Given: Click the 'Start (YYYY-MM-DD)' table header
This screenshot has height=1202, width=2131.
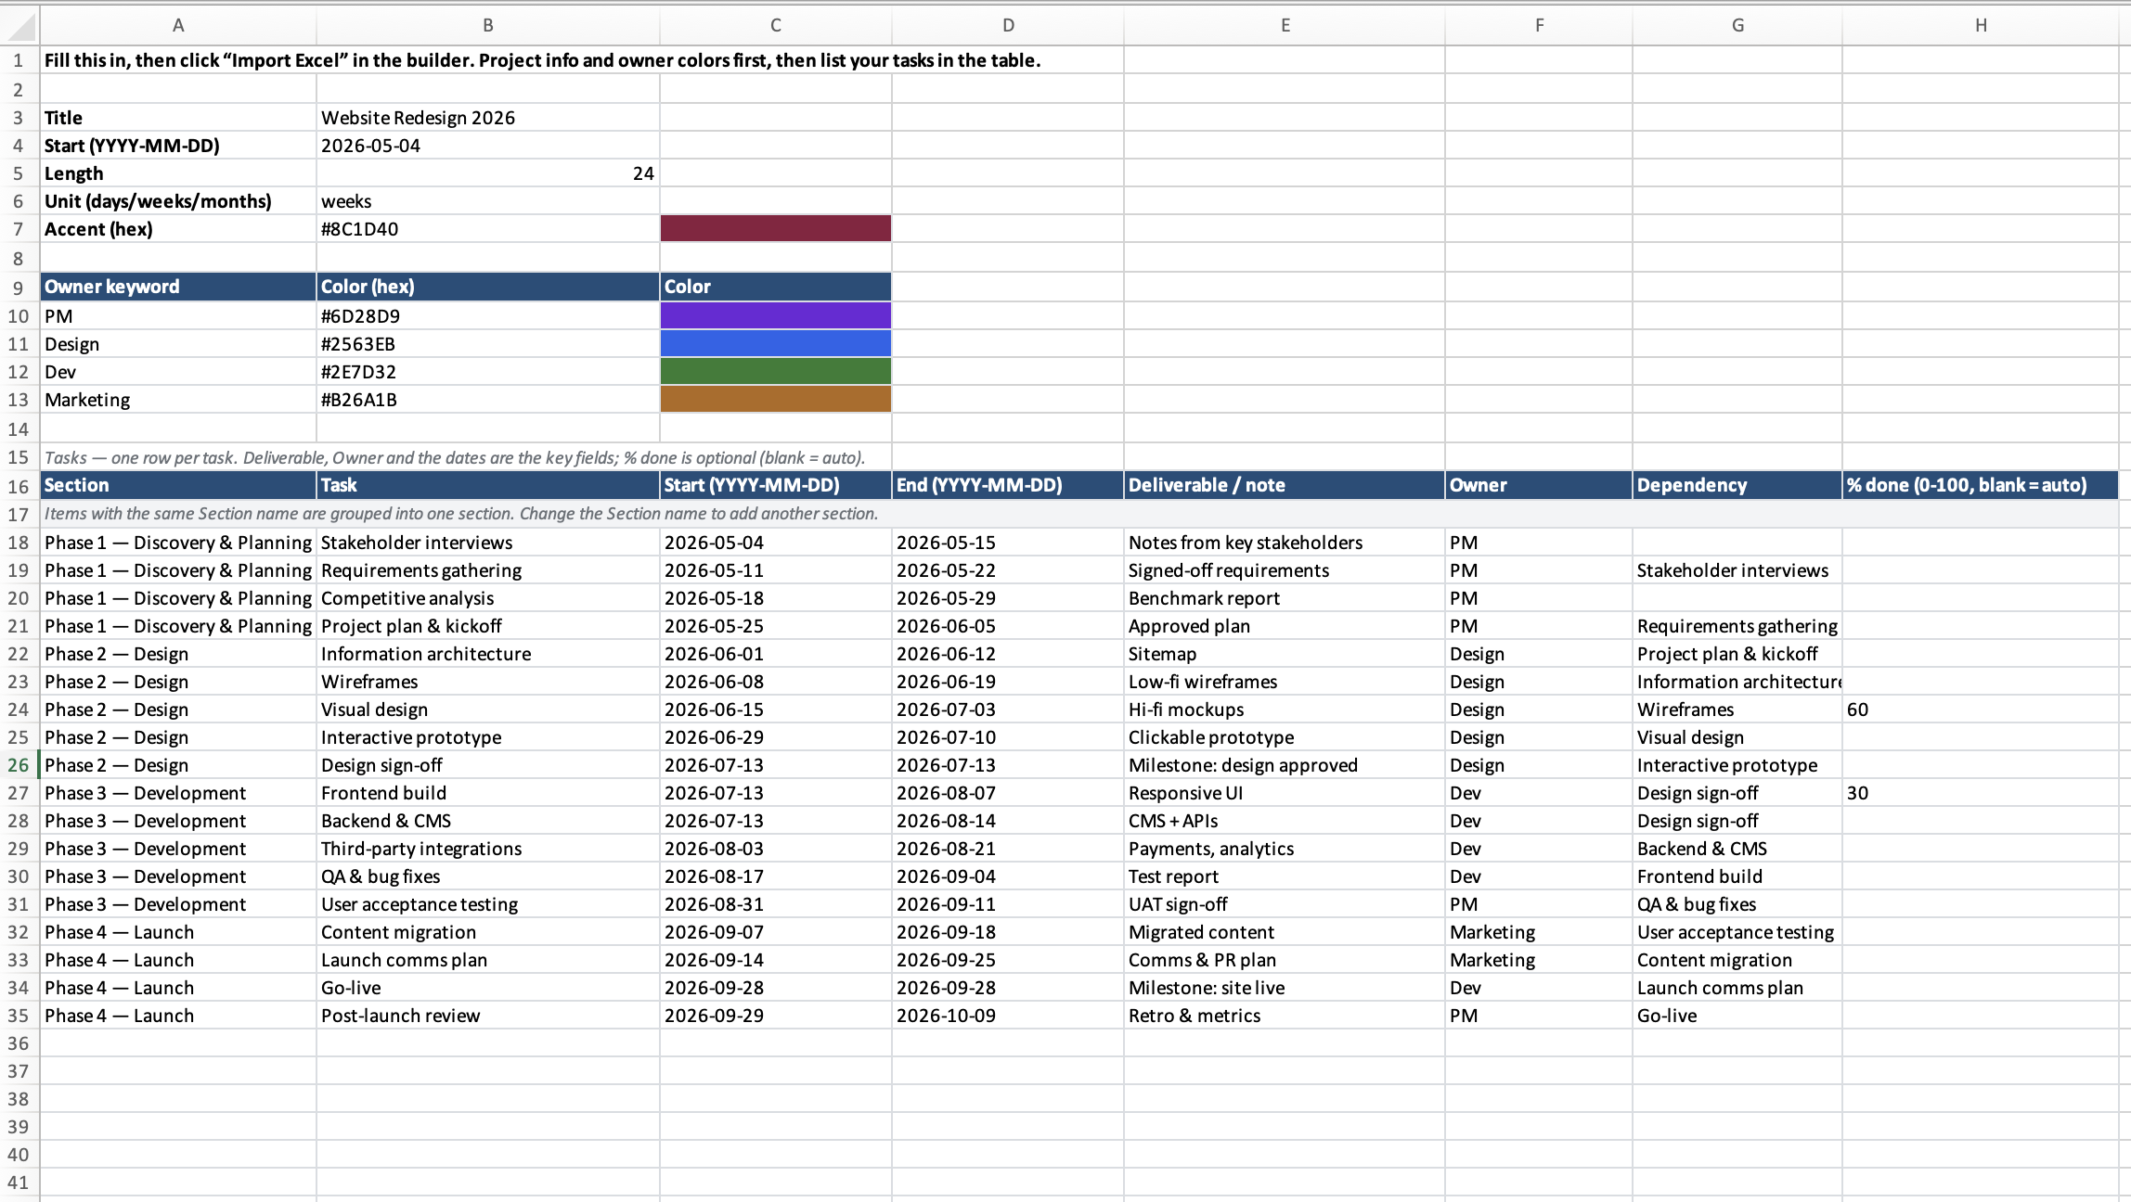Looking at the screenshot, I should pyautogui.click(x=776, y=485).
